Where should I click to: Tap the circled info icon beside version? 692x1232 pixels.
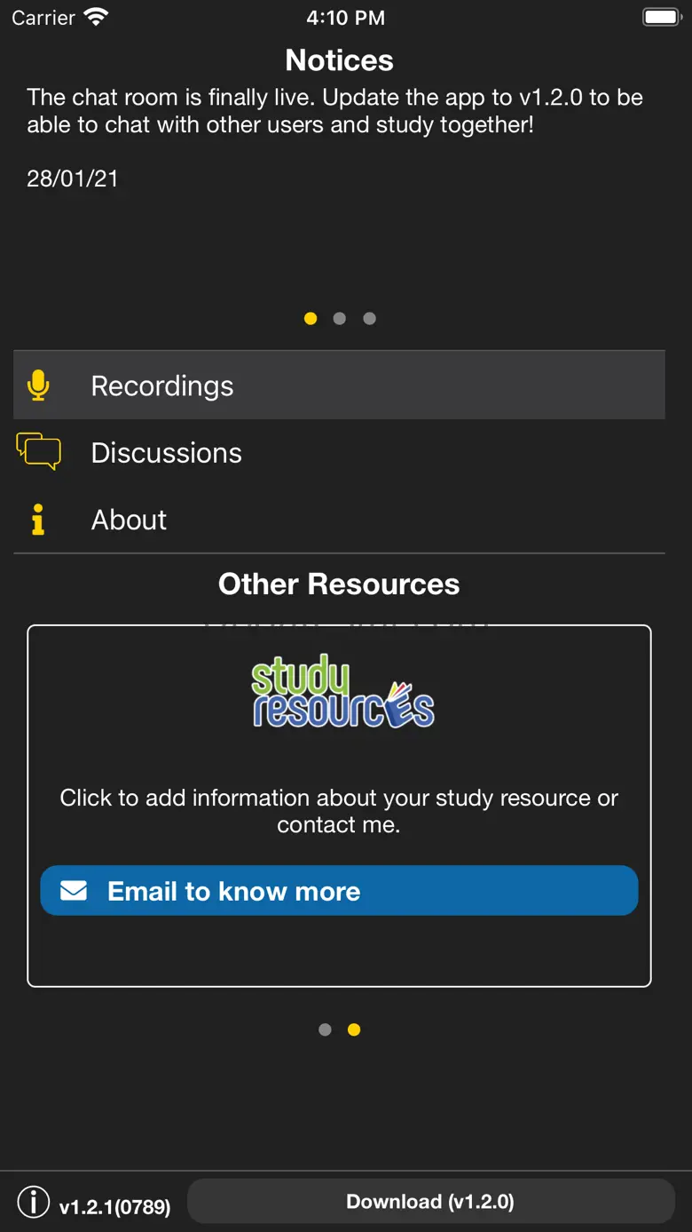pos(34,1202)
